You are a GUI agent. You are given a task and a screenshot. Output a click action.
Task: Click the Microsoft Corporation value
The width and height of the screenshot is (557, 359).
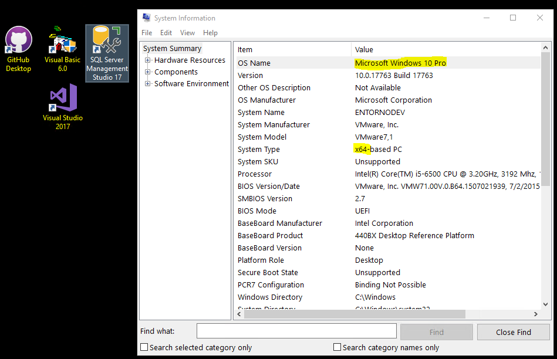(x=393, y=100)
